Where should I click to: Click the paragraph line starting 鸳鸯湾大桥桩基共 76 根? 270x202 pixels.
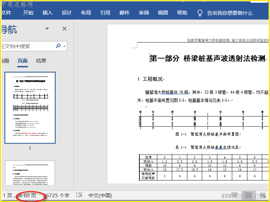[207, 92]
